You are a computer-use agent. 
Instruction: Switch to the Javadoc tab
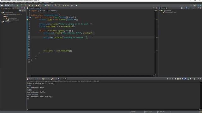(x=38, y=79)
